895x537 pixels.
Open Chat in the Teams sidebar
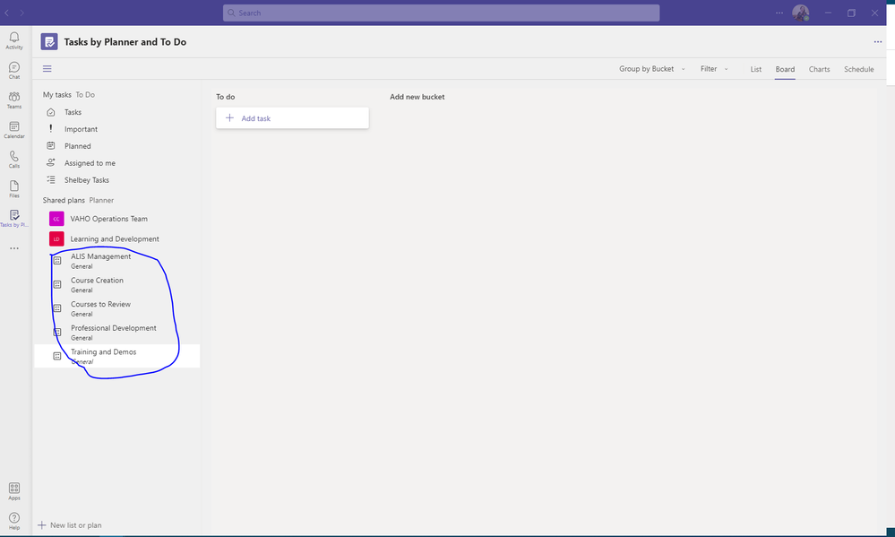point(14,70)
